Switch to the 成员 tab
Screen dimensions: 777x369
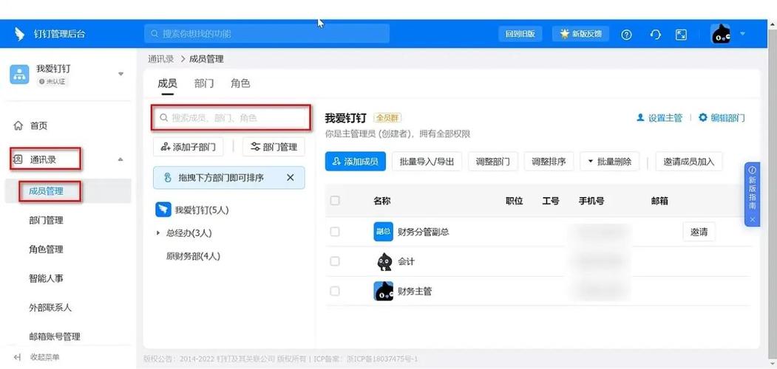pos(168,83)
